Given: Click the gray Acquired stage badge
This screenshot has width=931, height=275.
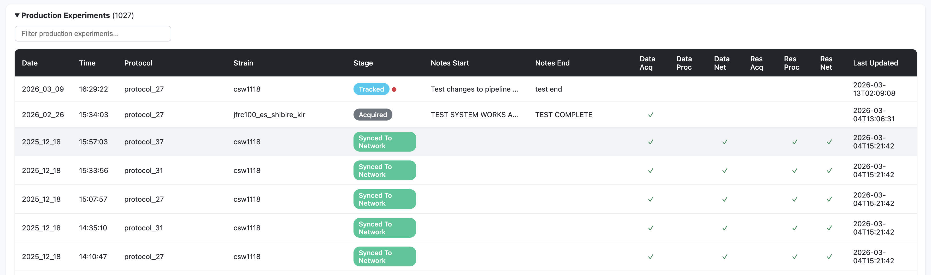Looking at the screenshot, I should pyautogui.click(x=372, y=115).
